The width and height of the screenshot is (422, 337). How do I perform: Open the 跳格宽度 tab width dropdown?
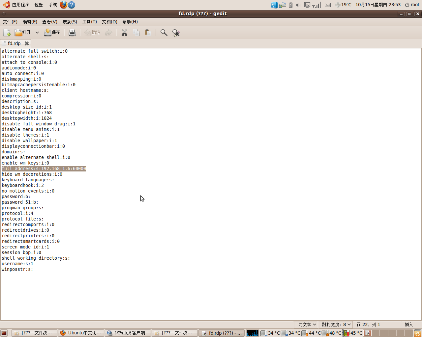336,324
